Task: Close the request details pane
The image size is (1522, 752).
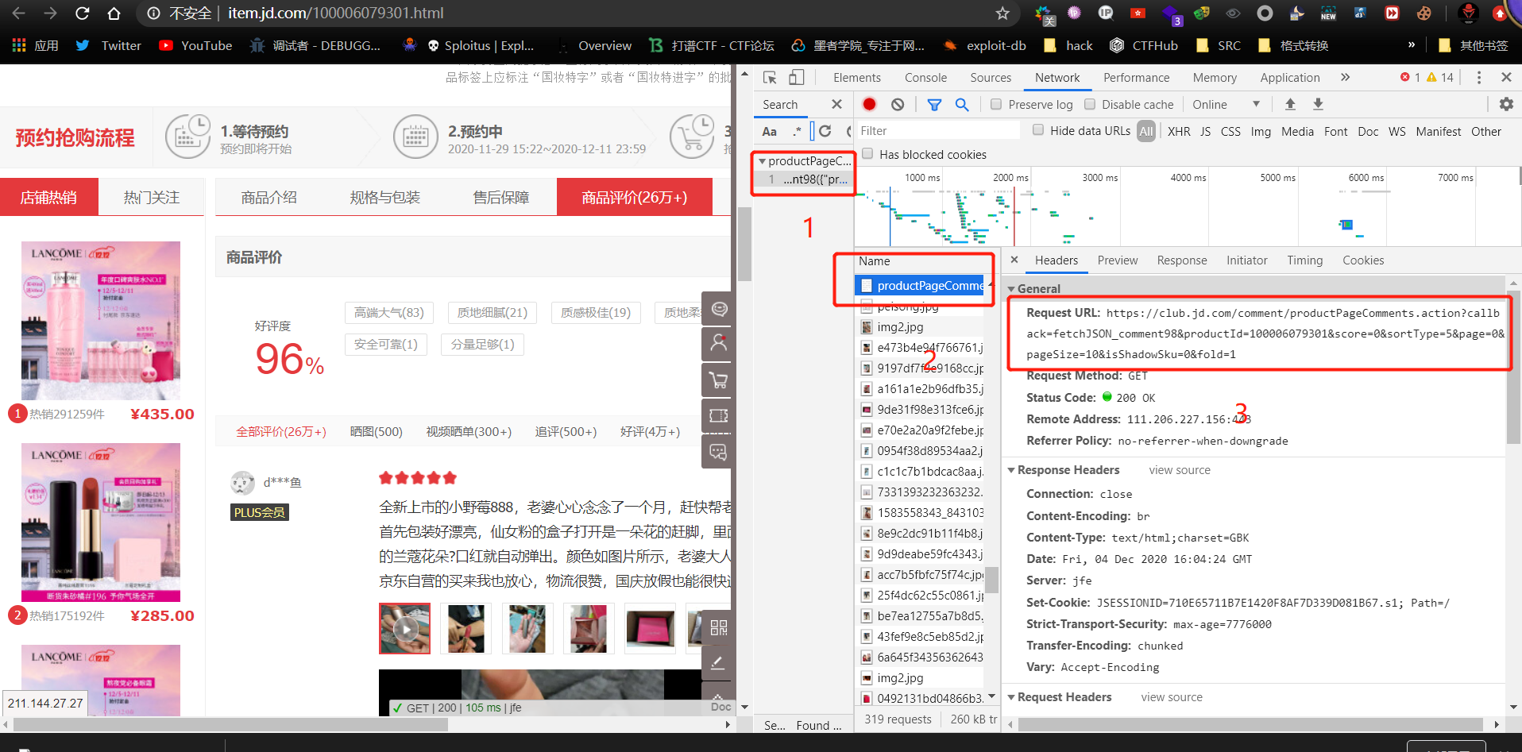Action: tap(1014, 260)
